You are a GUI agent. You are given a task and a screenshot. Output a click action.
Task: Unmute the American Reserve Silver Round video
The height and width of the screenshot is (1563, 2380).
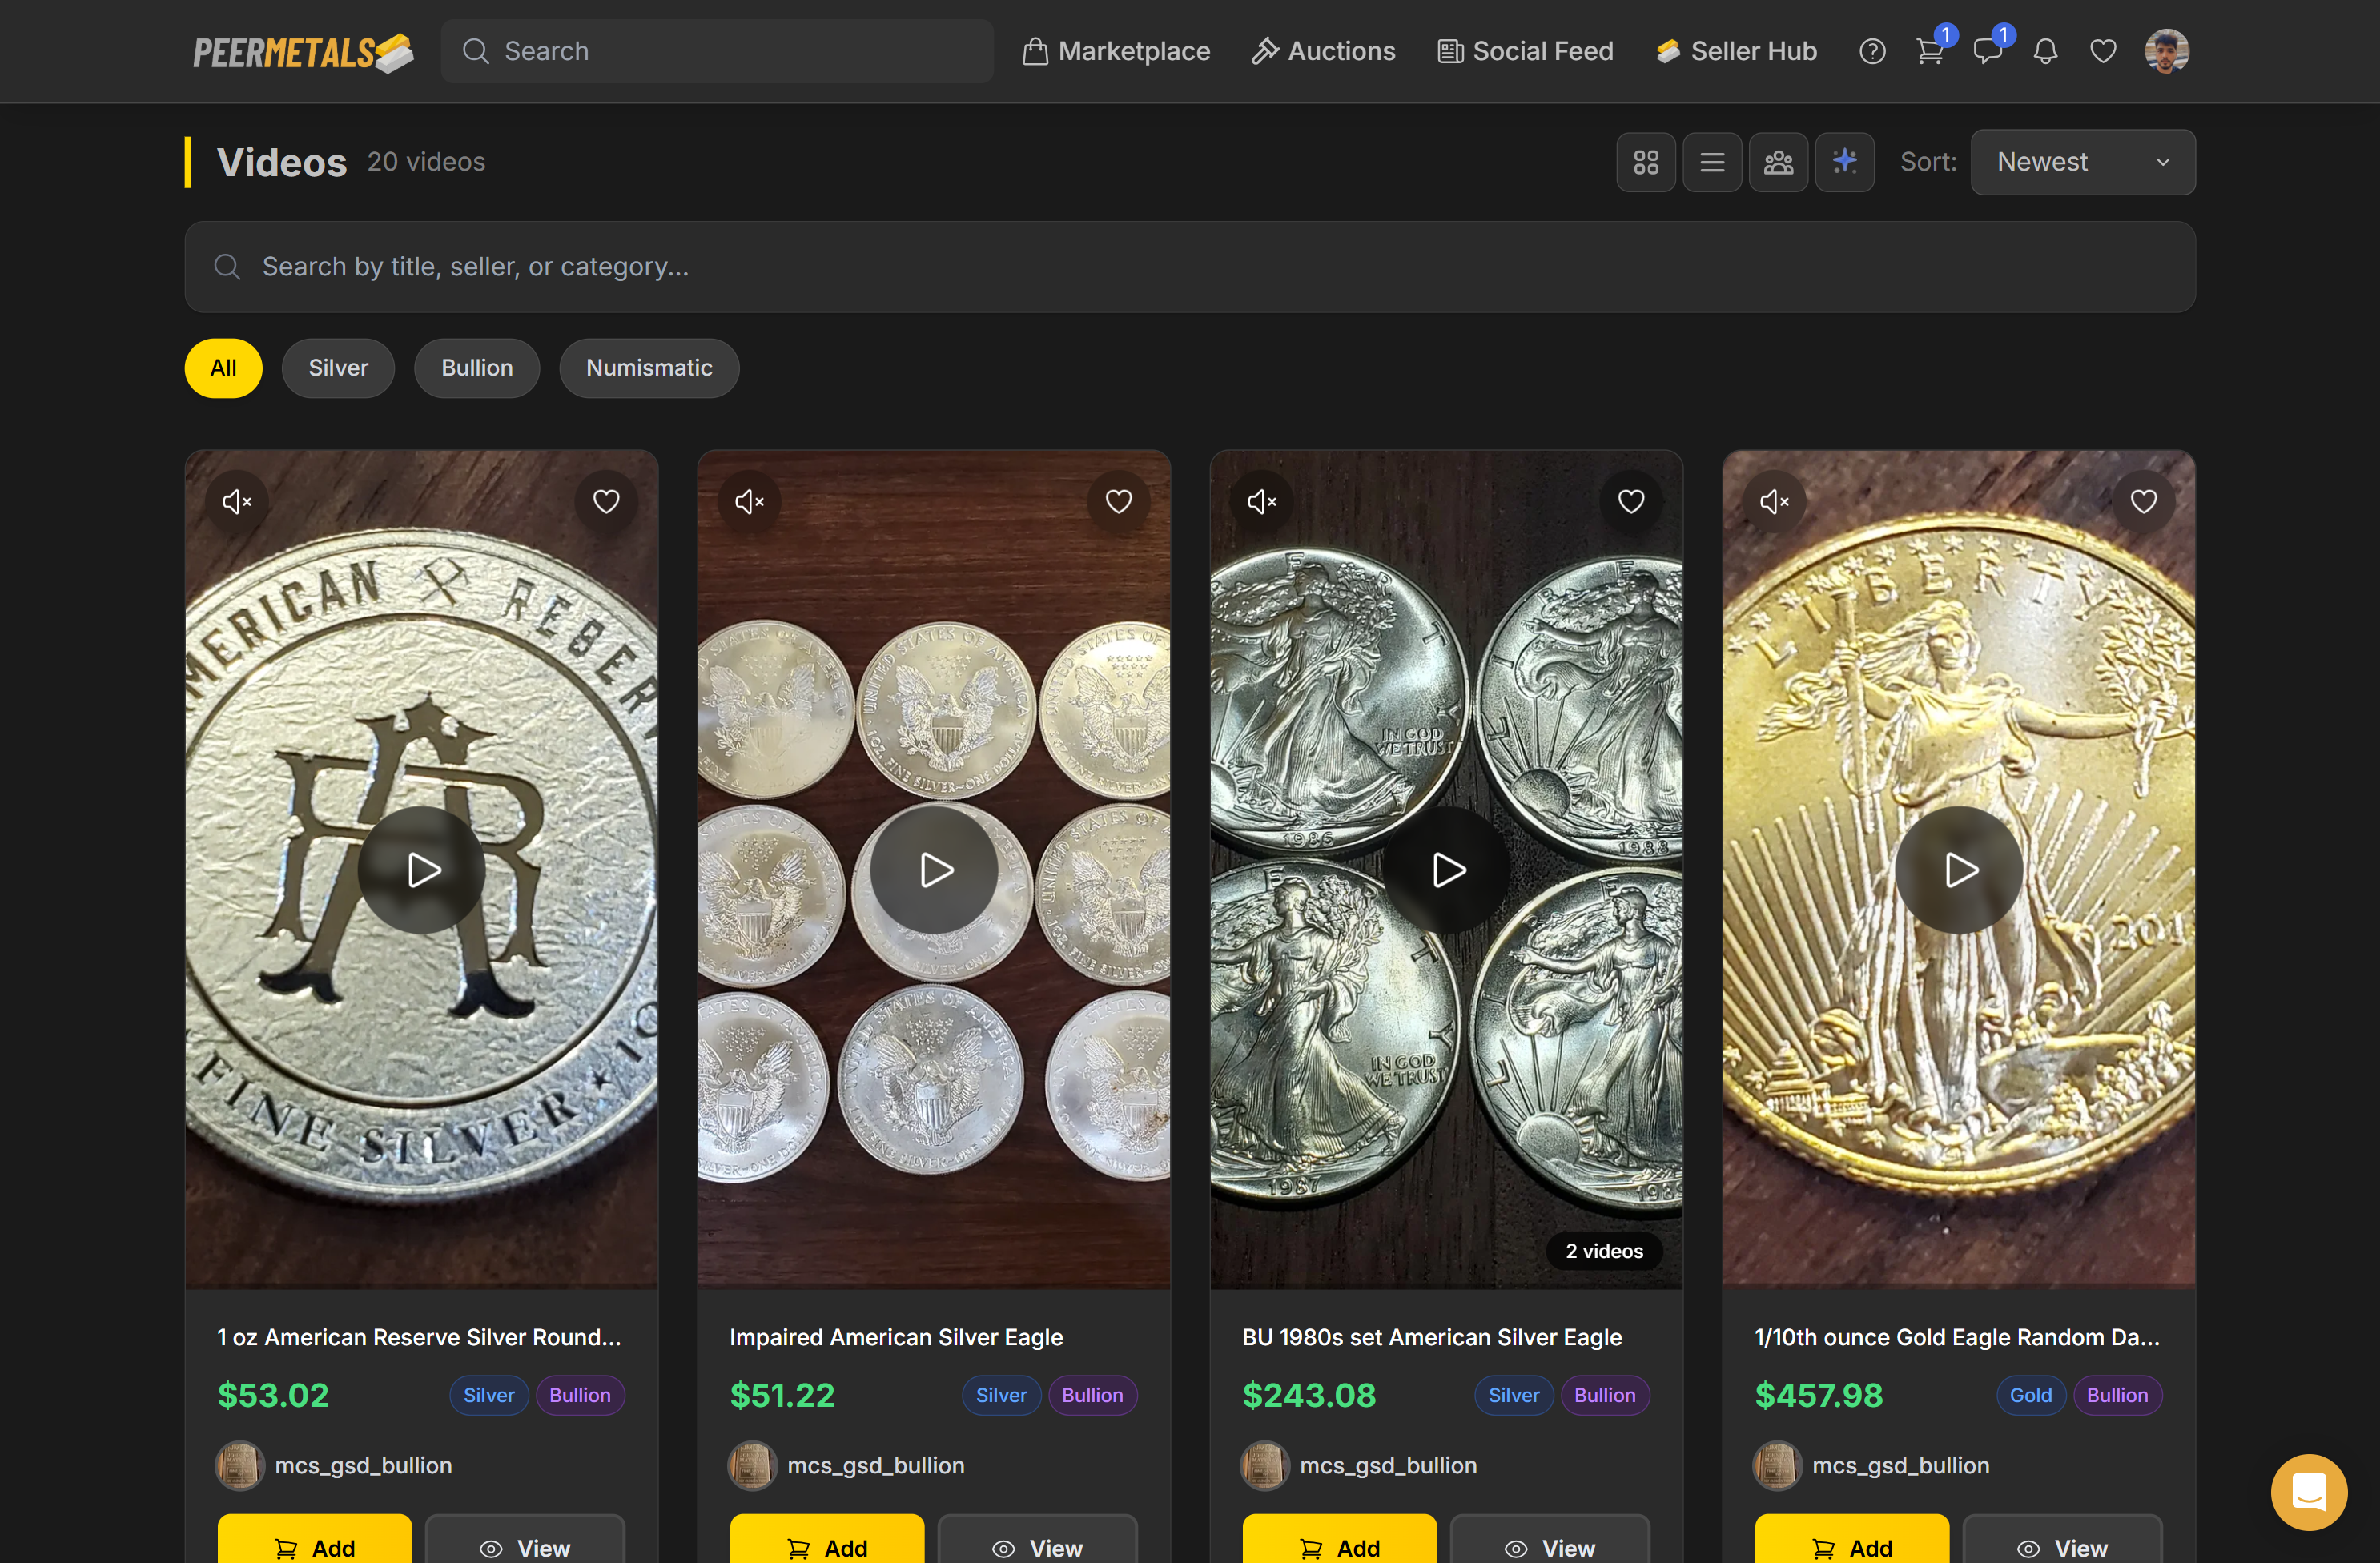click(237, 502)
